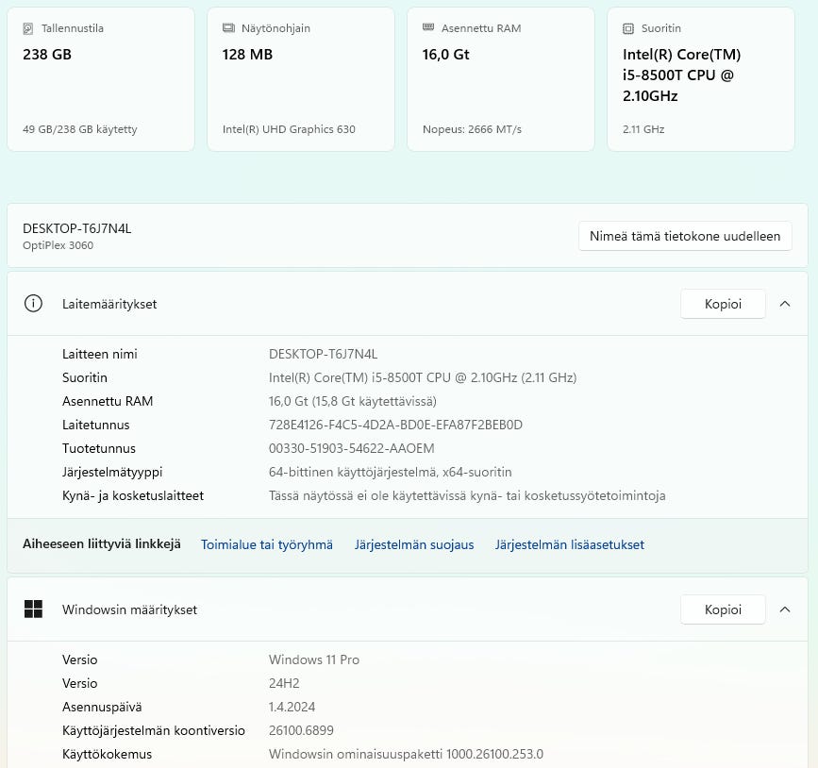The image size is (818, 768).
Task: Click the Tallennustila storage disk icon
Action: click(28, 28)
